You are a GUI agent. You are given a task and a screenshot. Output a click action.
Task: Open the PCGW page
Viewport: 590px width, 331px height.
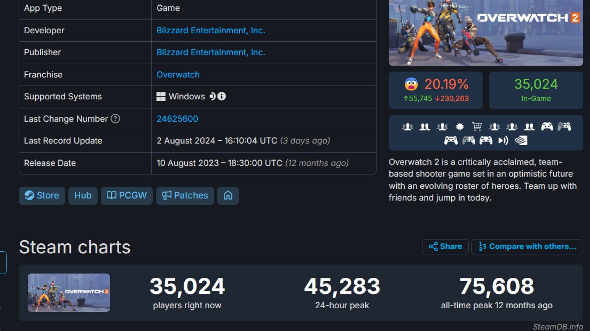tap(127, 196)
